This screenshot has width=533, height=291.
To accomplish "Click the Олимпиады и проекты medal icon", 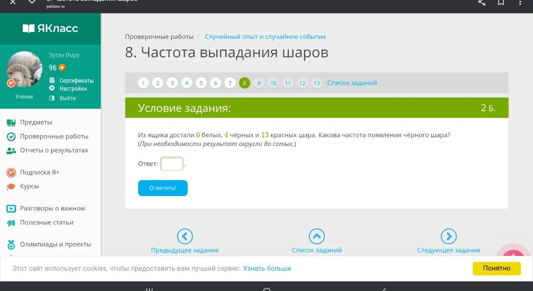I will [11, 244].
